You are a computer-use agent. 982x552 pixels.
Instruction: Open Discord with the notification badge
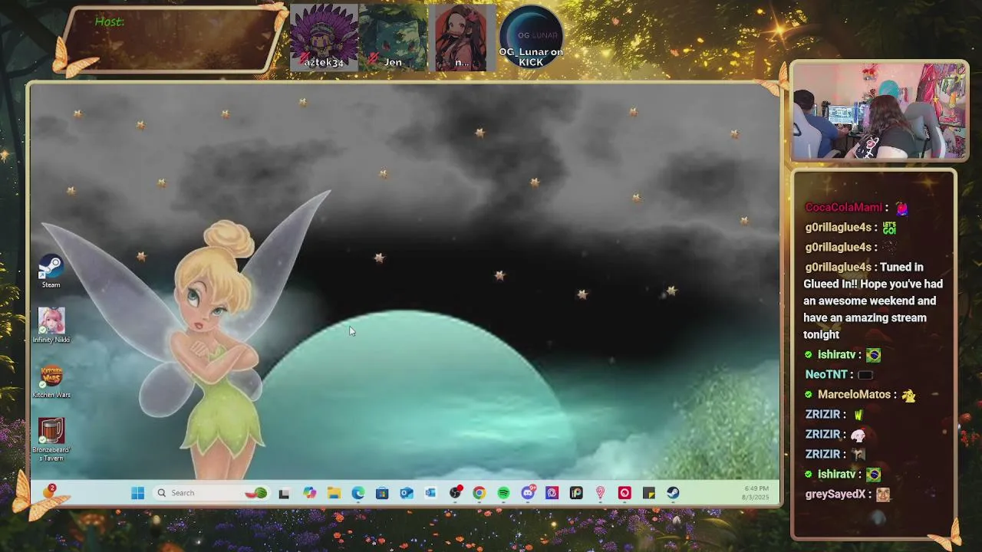click(528, 493)
